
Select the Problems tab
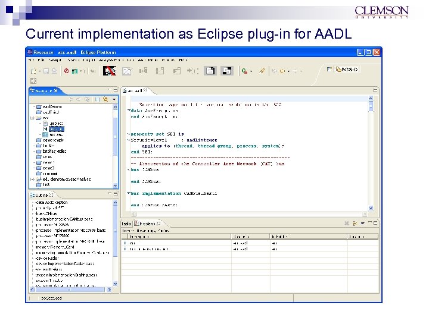pos(148,224)
